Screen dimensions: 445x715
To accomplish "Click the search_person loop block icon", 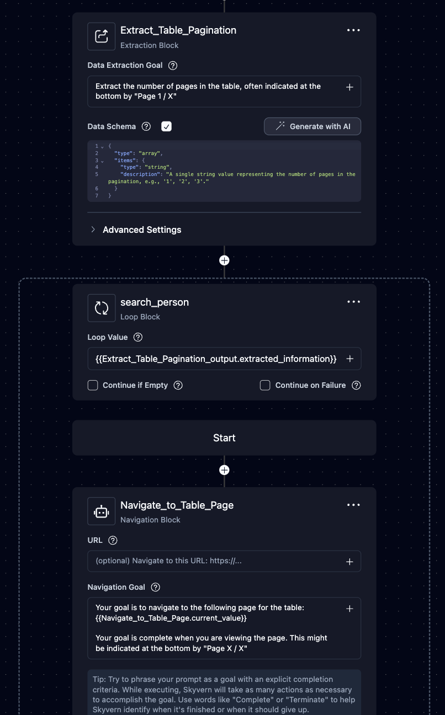I will 102,308.
